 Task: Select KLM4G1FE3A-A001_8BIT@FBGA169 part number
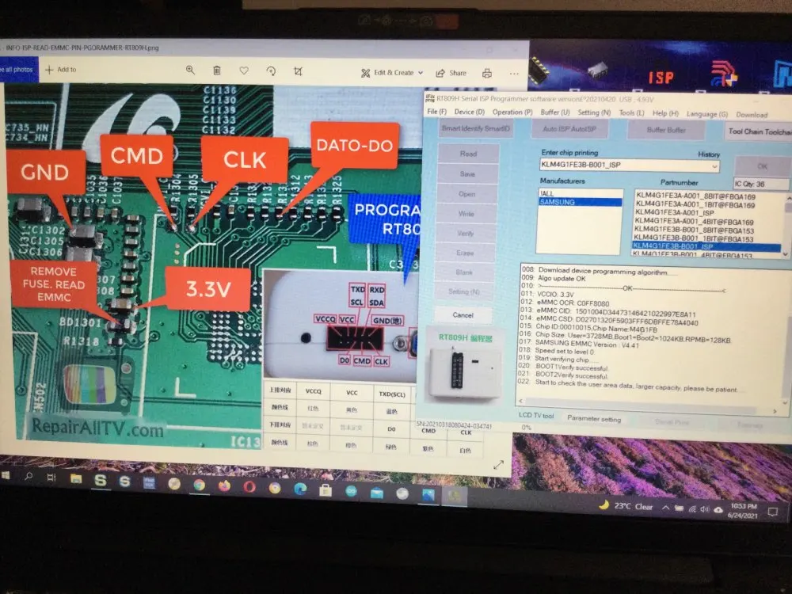[696, 196]
